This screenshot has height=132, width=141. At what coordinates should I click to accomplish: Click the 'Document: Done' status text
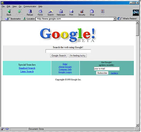(x=36, y=129)
